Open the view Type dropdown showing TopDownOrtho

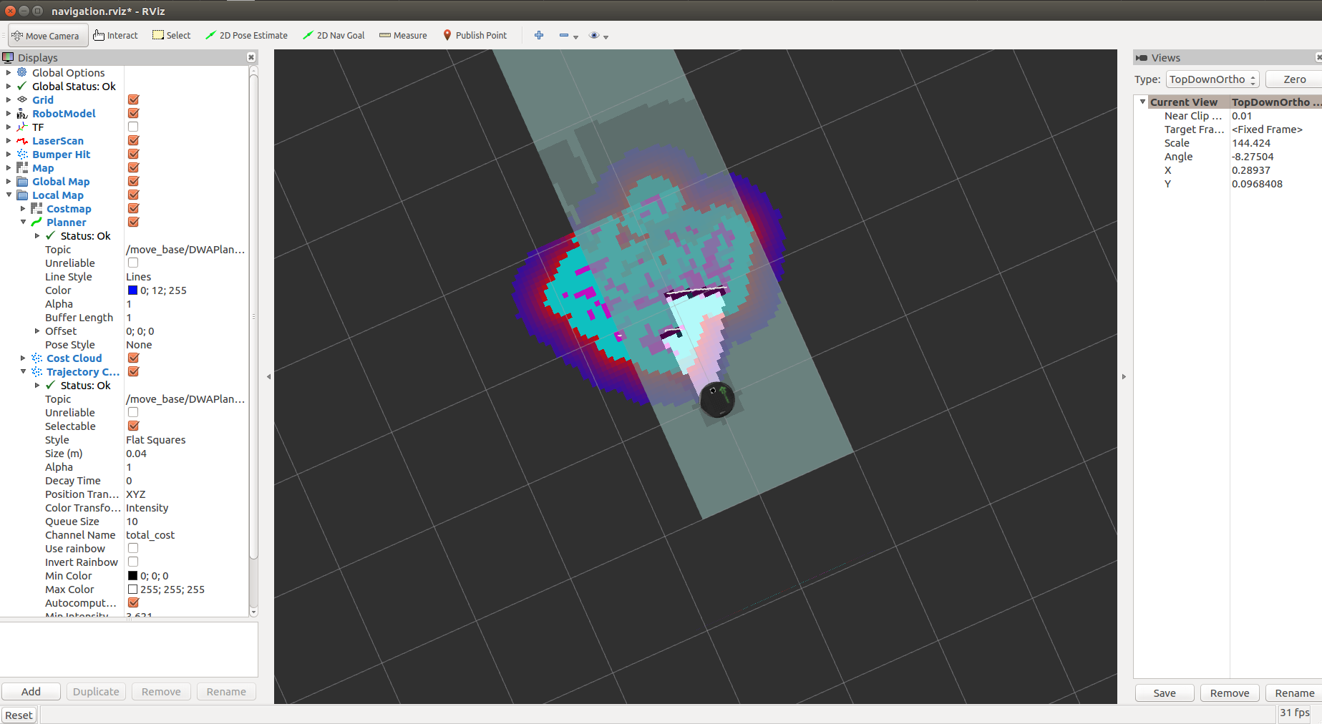(1212, 79)
